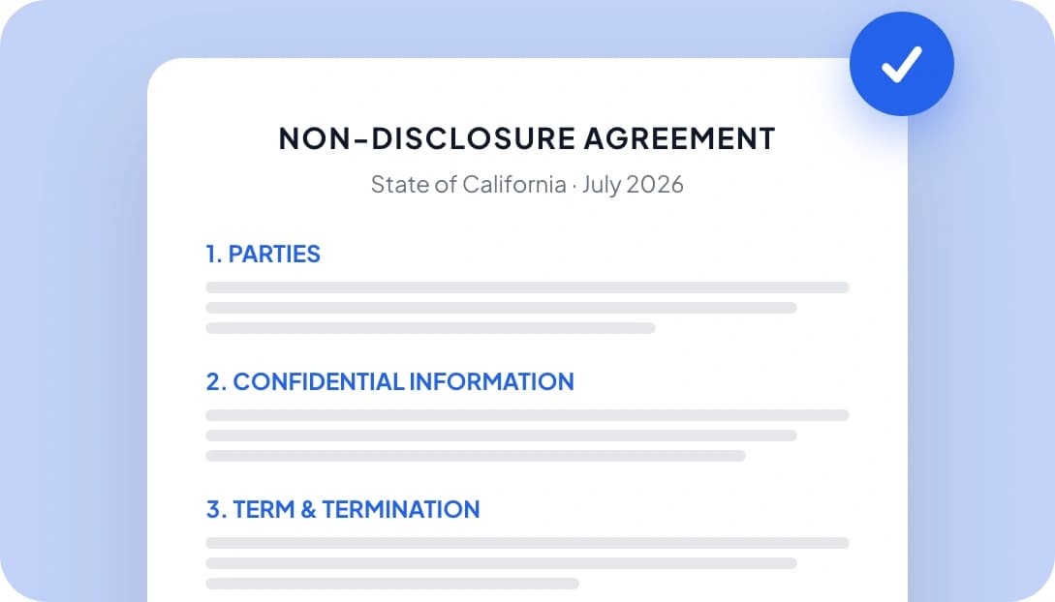Click the word AGREEMENT in the title
The height and width of the screenshot is (602, 1055).
[679, 138]
